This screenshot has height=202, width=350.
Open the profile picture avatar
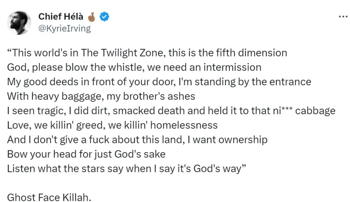point(19,23)
